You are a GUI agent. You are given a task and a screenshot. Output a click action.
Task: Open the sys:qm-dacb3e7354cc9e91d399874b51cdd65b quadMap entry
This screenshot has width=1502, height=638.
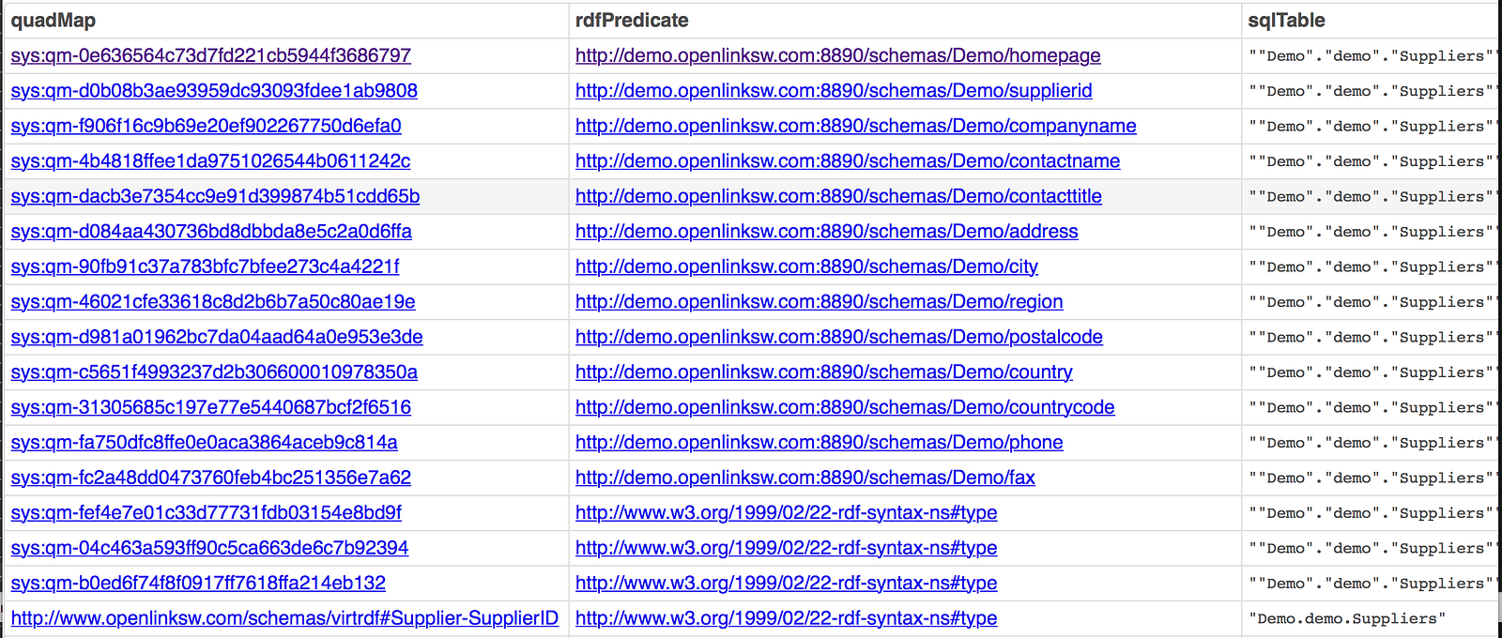(x=215, y=196)
